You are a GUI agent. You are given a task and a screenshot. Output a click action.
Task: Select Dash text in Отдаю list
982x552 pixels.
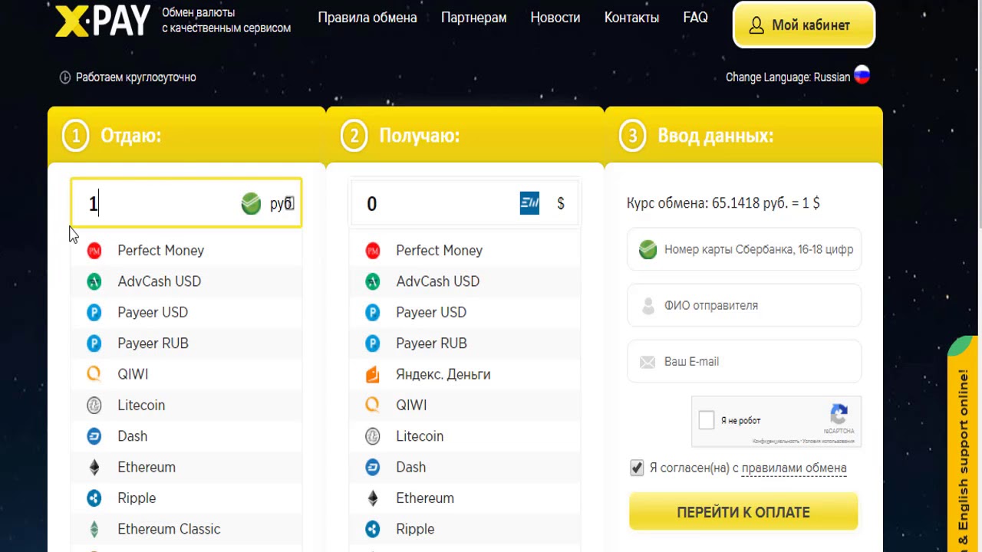pyautogui.click(x=133, y=436)
